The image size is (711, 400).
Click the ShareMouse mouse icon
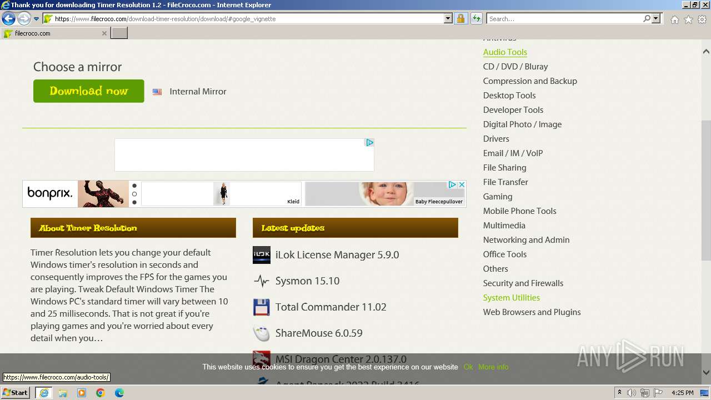262,333
